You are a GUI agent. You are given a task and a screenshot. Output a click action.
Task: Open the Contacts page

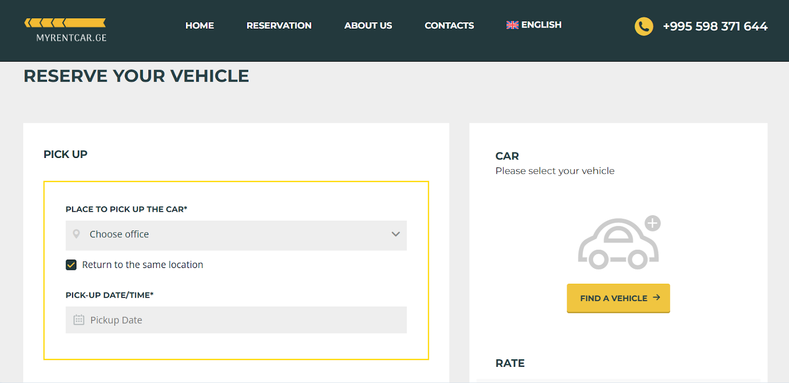449,26
